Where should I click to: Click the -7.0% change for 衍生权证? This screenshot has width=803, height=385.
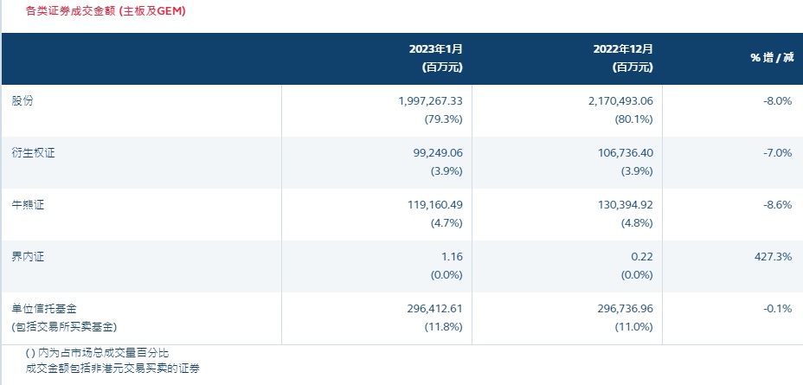click(x=778, y=153)
